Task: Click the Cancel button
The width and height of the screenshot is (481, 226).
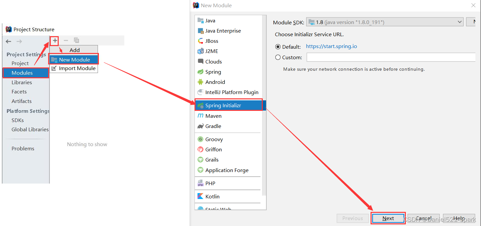Action: pos(424,218)
